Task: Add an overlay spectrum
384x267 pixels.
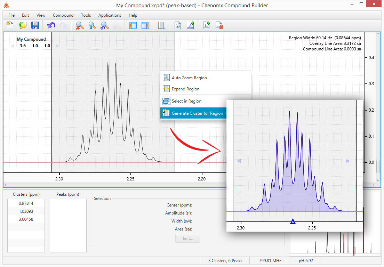Action: pyautogui.click(x=207, y=25)
